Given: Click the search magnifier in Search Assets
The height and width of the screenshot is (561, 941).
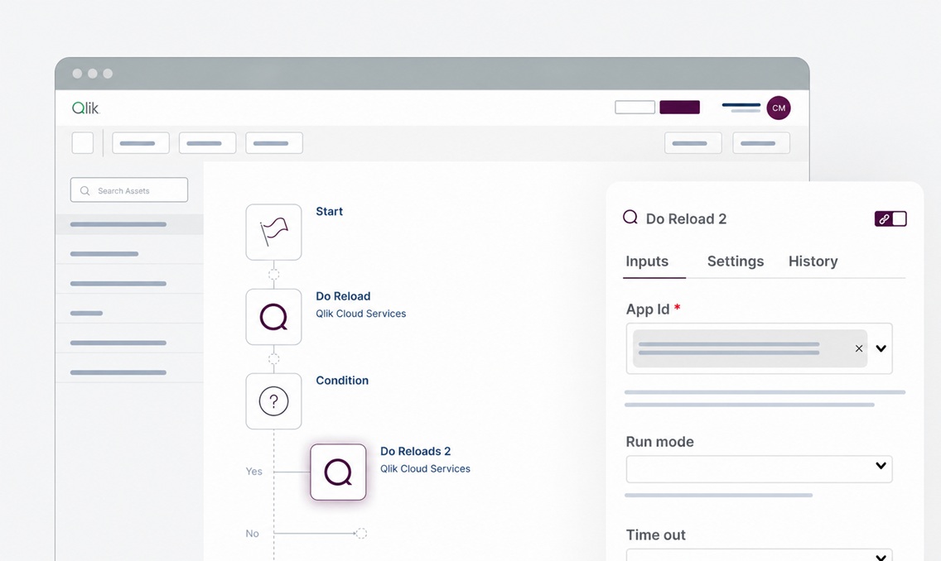Looking at the screenshot, I should tap(84, 190).
